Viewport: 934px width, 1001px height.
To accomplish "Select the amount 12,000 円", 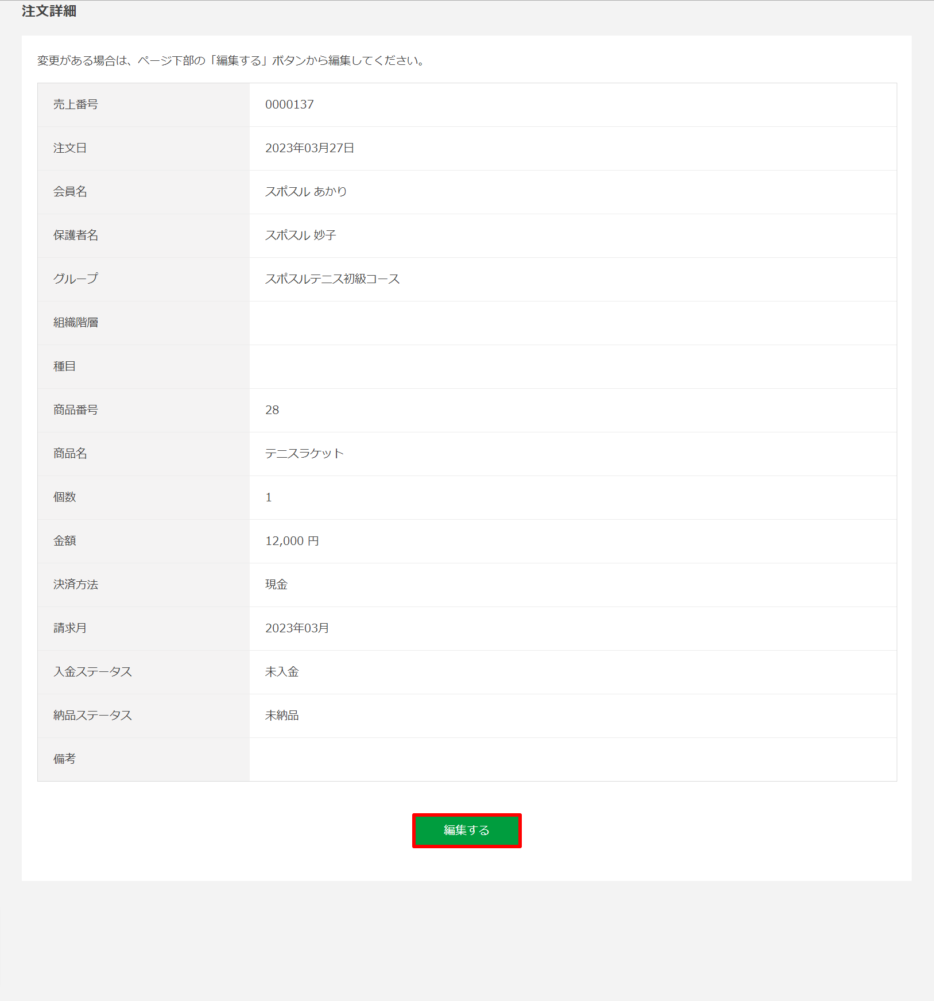I will pyautogui.click(x=292, y=541).
